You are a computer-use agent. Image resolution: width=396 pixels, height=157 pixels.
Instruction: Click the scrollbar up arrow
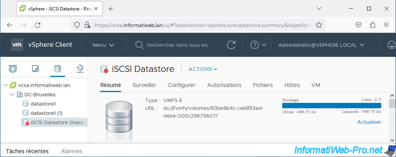(x=392, y=96)
